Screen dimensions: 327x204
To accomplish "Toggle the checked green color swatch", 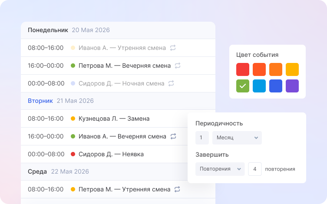I will (243, 86).
